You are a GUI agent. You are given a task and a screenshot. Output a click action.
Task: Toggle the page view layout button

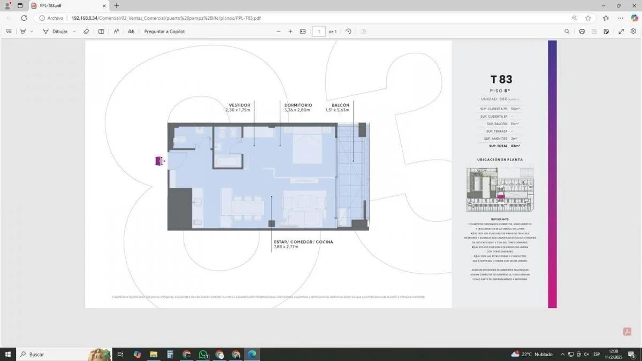(x=101, y=32)
